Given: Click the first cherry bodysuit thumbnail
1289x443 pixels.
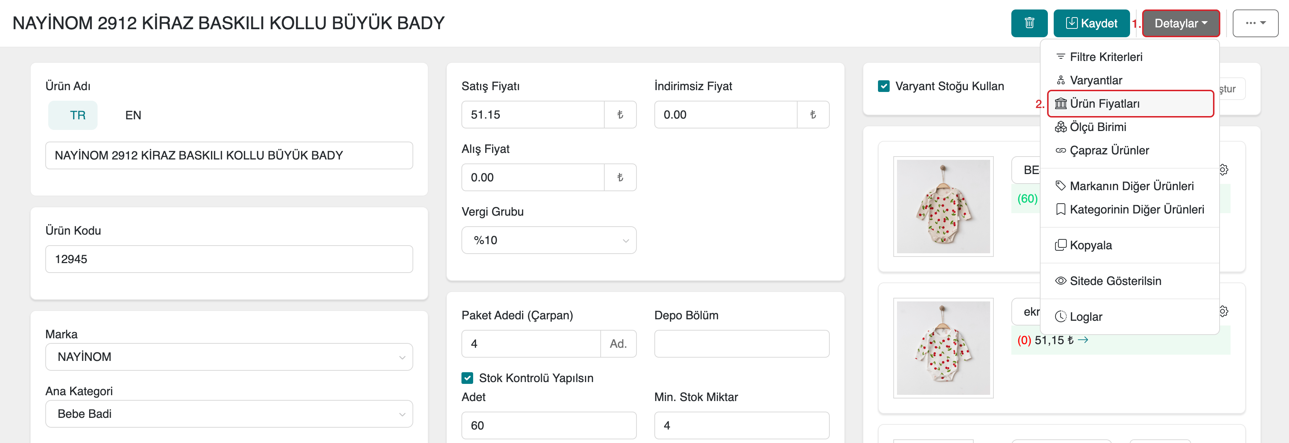Looking at the screenshot, I should coord(943,206).
